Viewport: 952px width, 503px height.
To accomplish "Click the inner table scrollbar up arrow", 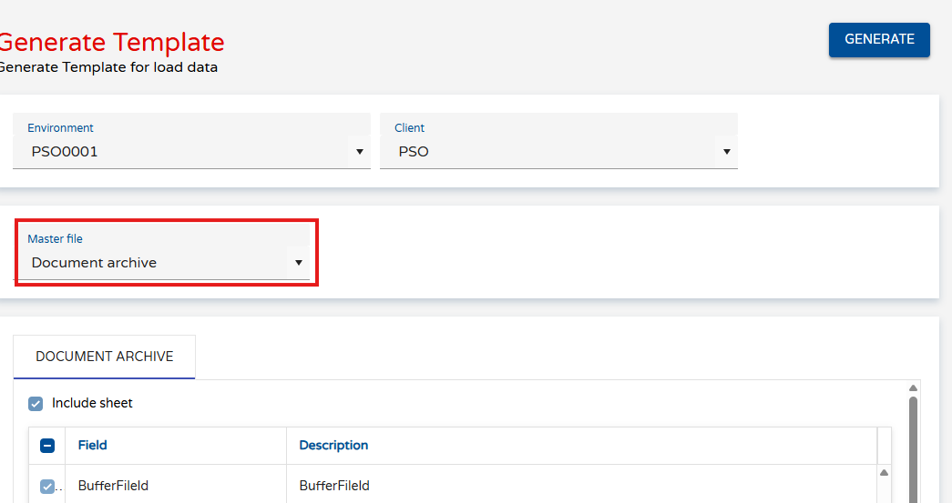I will [x=884, y=473].
